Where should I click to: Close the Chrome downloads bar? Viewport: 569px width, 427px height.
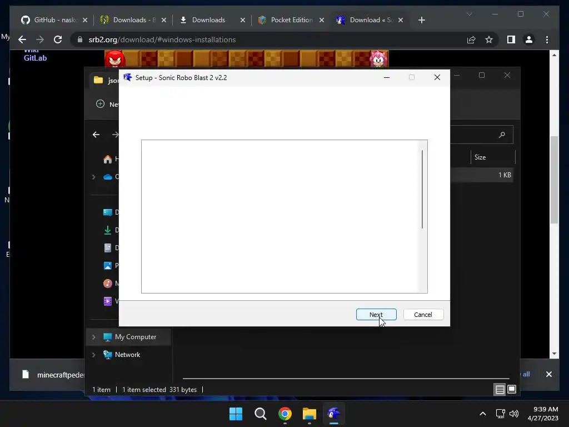(x=548, y=374)
